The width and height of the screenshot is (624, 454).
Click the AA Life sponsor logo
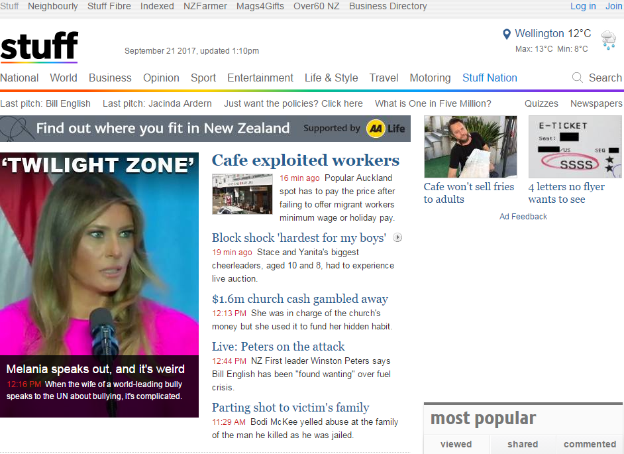pyautogui.click(x=386, y=129)
